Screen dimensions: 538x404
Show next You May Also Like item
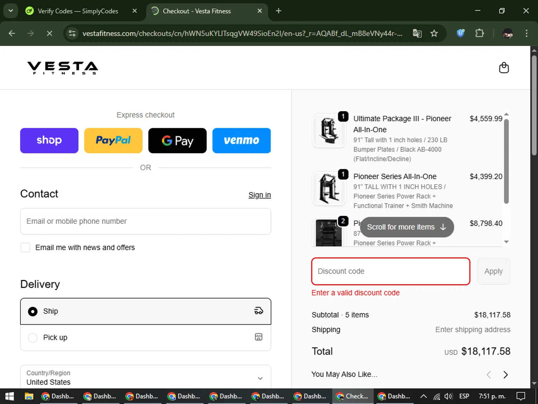click(x=505, y=375)
